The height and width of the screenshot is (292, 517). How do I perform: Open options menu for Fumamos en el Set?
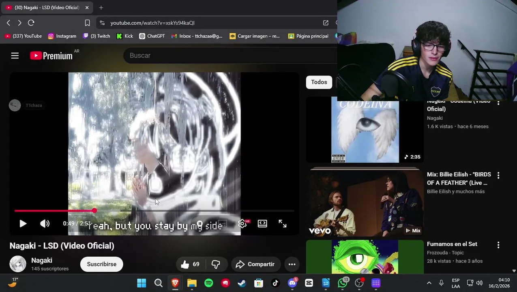(x=498, y=245)
